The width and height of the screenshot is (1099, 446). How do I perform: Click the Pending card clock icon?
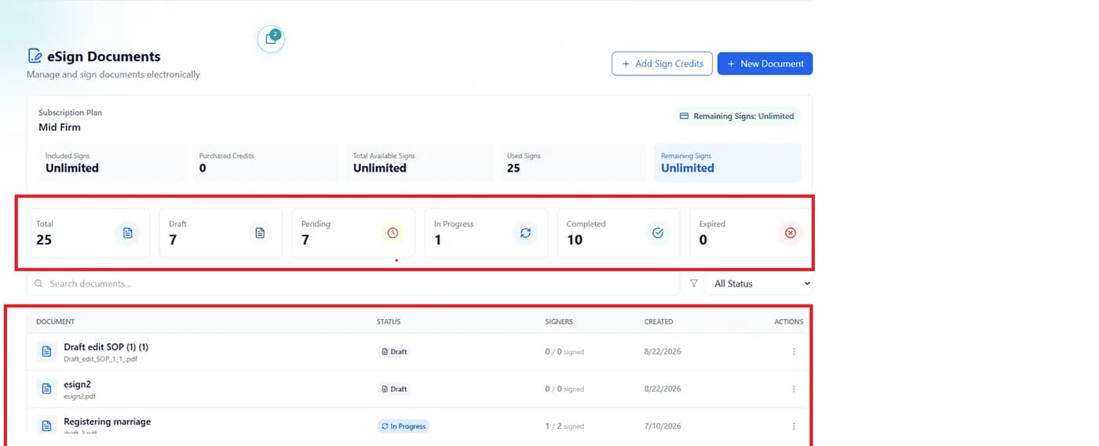(392, 233)
